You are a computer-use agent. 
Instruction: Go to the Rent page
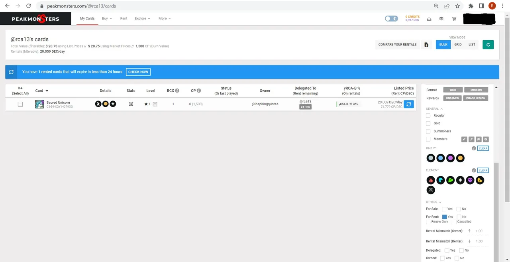coord(124,18)
